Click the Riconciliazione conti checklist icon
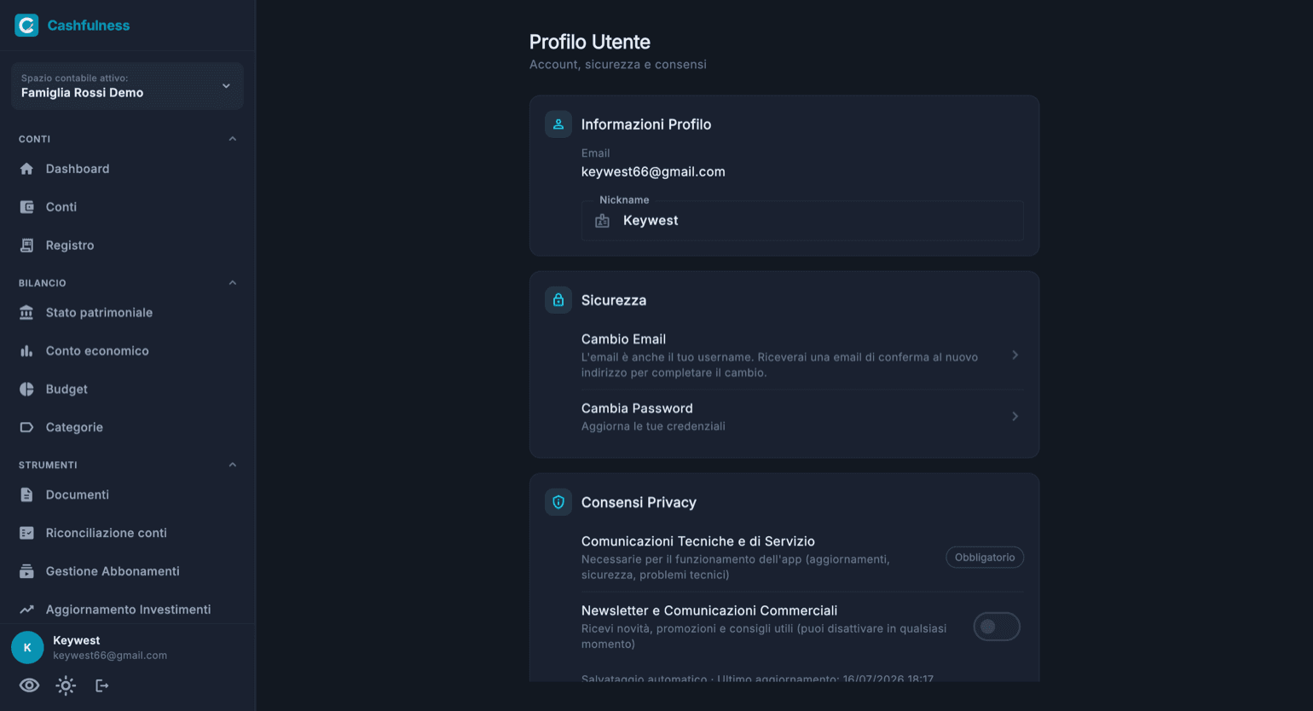1313x711 pixels. [x=26, y=534]
